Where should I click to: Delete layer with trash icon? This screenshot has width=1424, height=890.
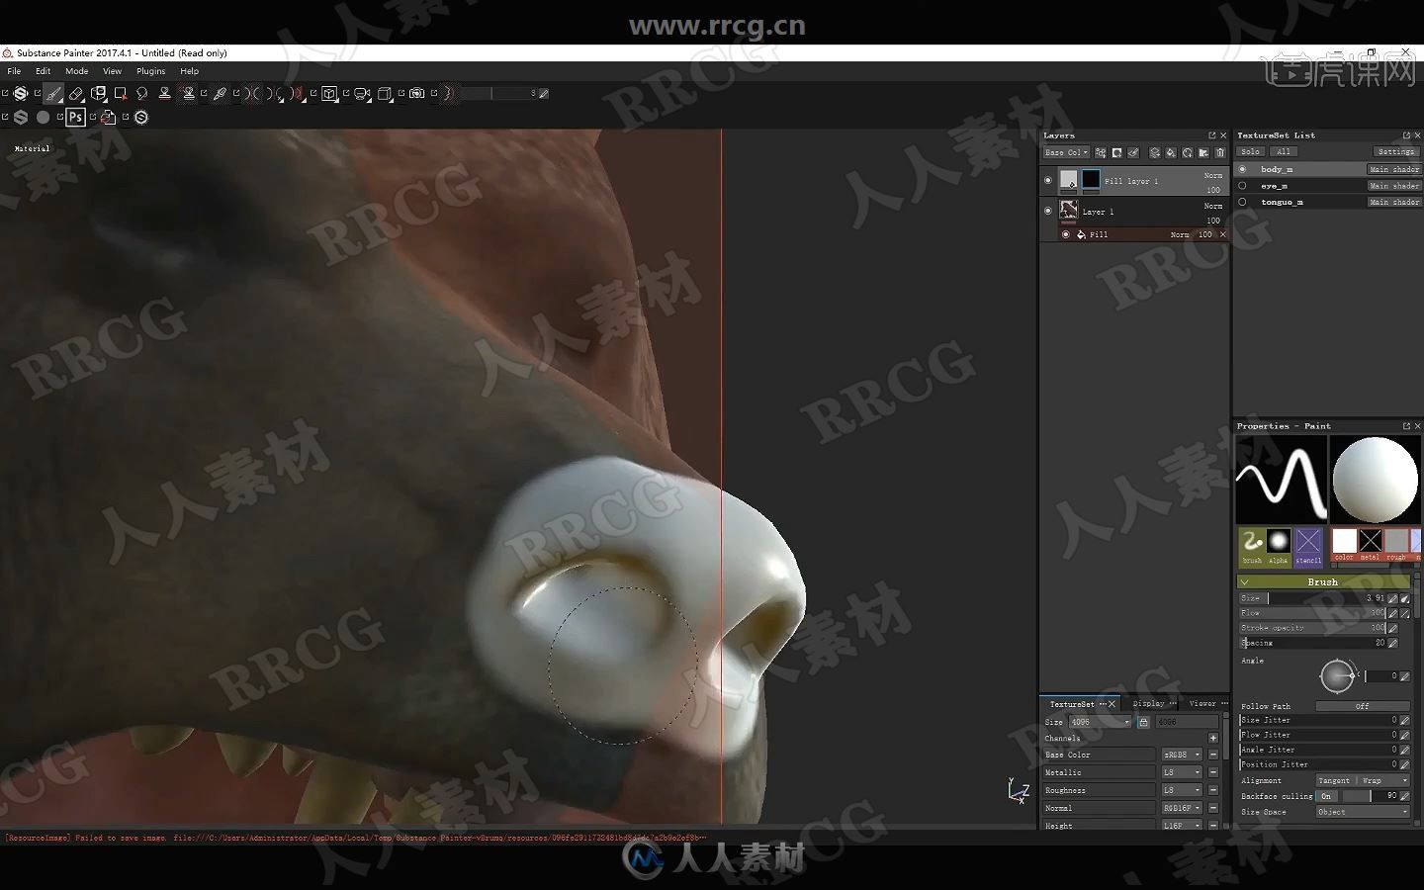tap(1220, 152)
